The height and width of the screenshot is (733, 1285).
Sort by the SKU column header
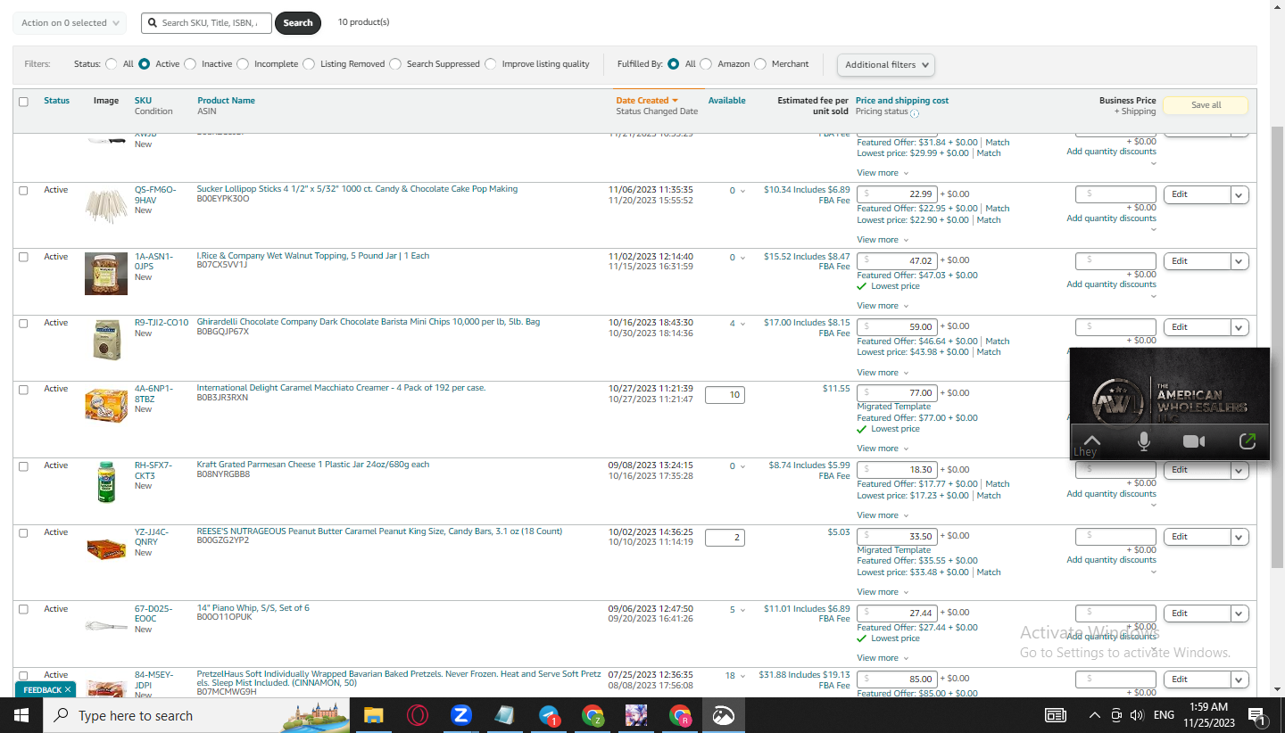(143, 101)
